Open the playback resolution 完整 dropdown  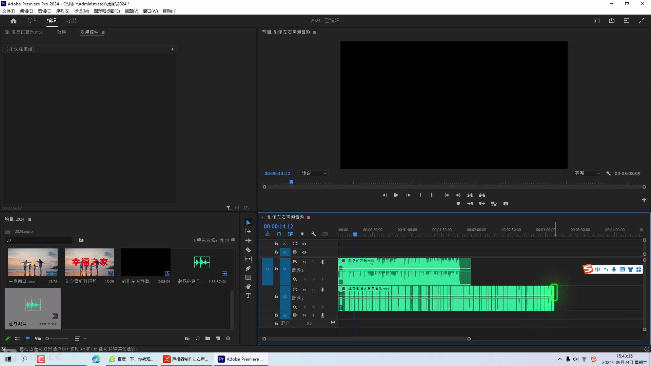click(x=587, y=173)
